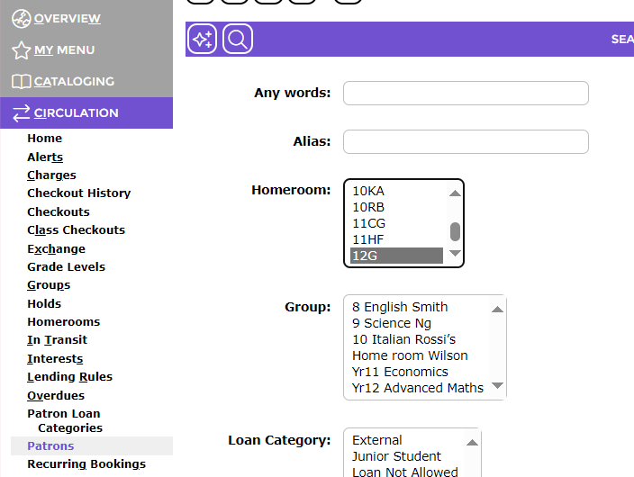
Task: Click the magnifying glass search icon
Action: 238,39
